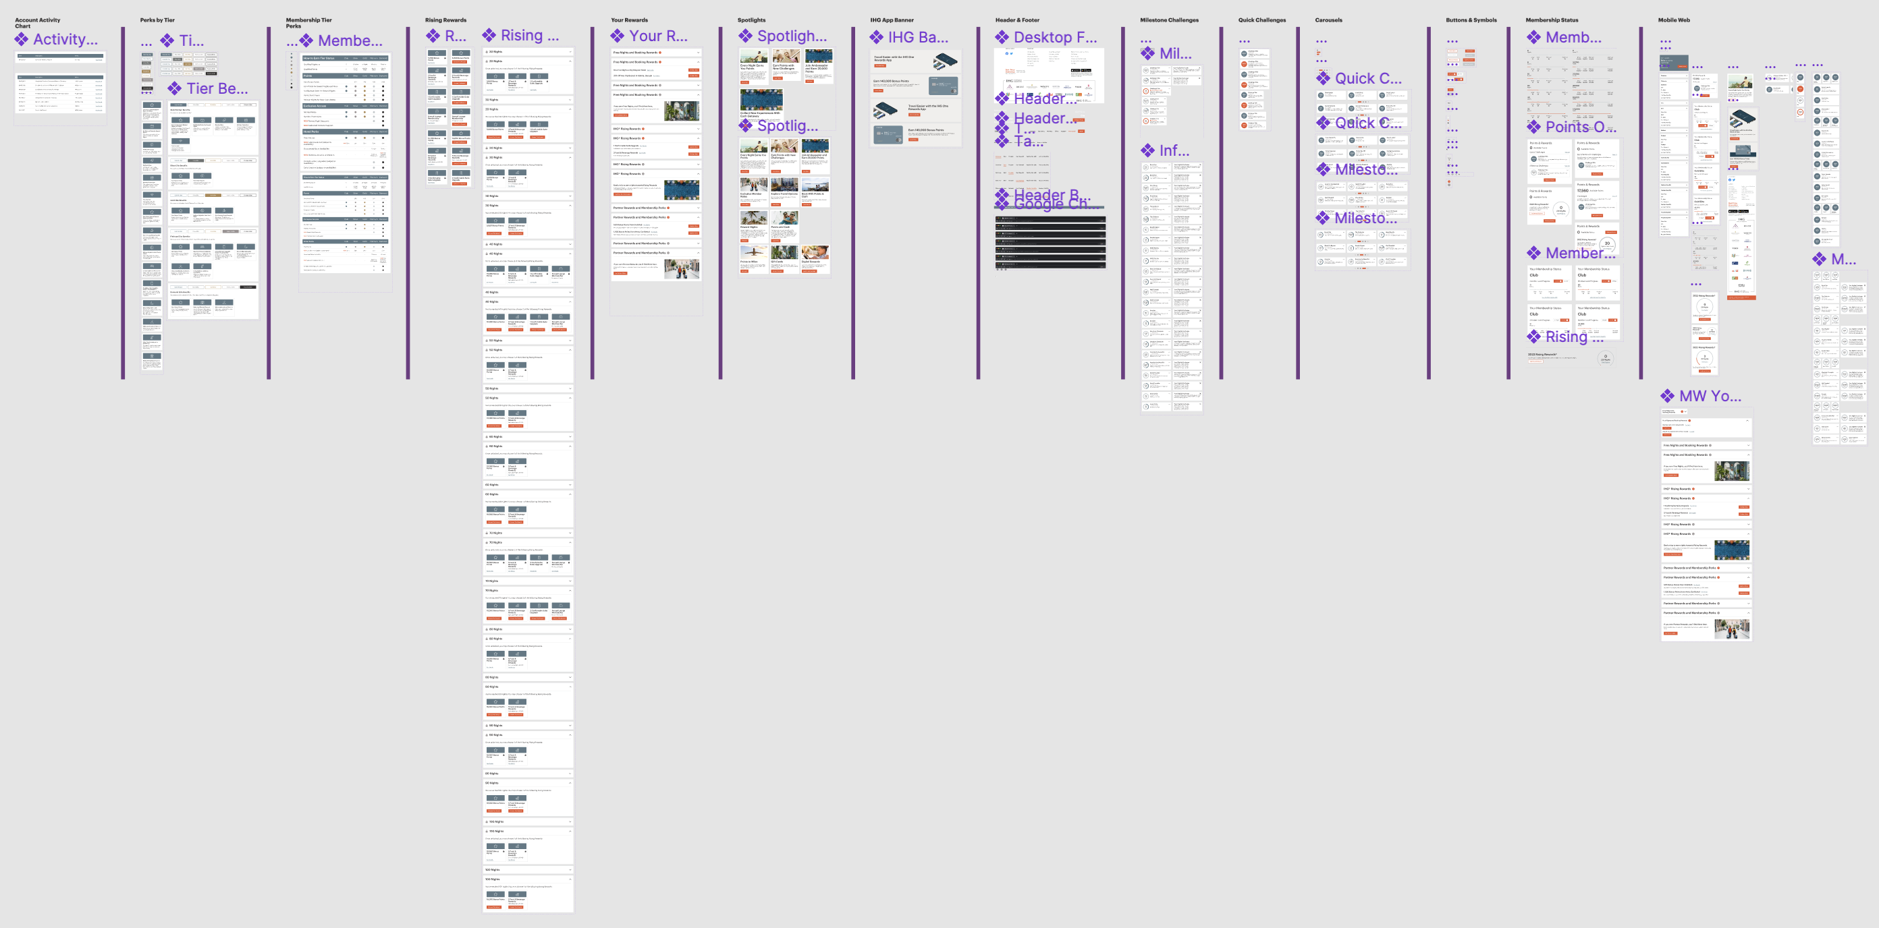Image resolution: width=1879 pixels, height=928 pixels.
Task: Expand first Free Nights and Booking Rewards chevron
Action: point(698,53)
